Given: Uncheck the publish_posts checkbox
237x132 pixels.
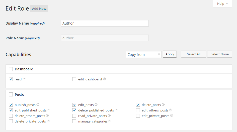Looking at the screenshot, I should [x=11, y=105].
